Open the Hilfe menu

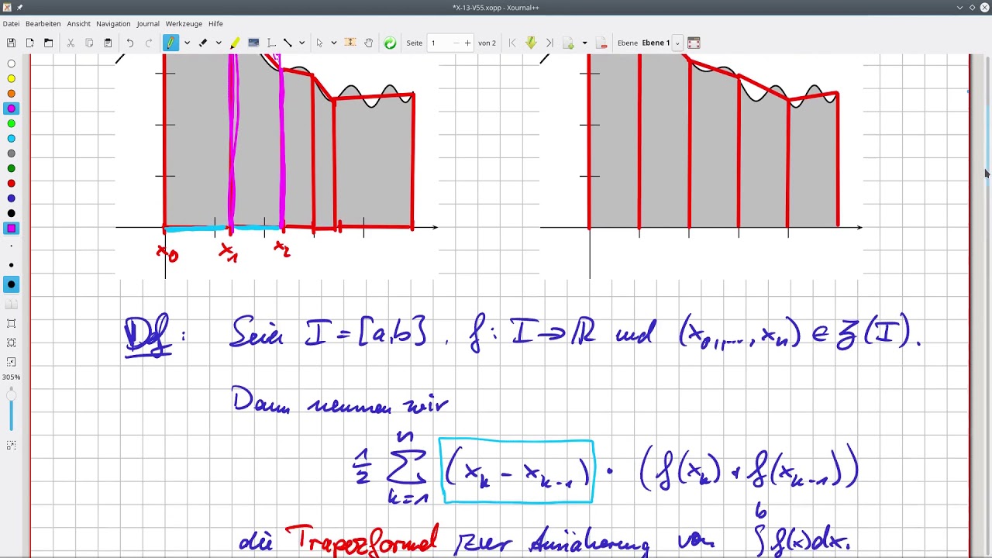215,24
